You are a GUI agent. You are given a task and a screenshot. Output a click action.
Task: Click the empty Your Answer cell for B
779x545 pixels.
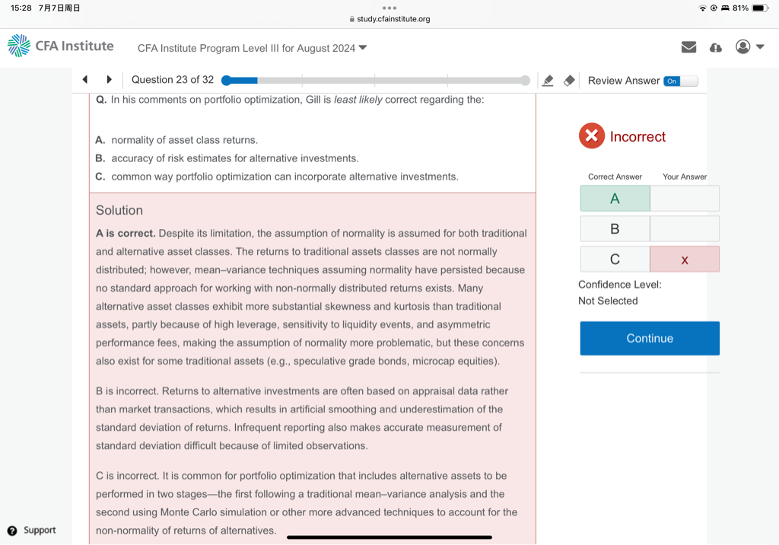click(x=685, y=229)
